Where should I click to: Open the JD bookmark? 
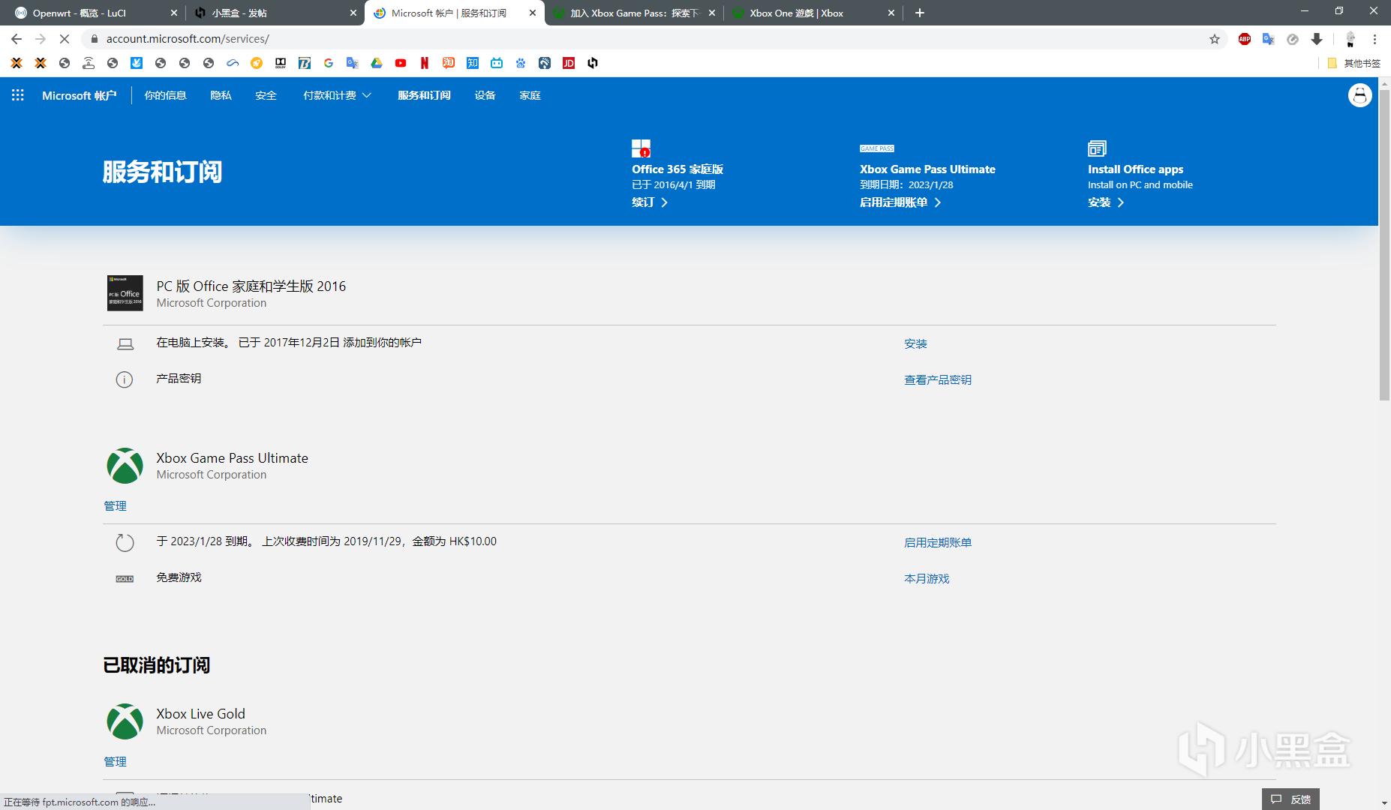coord(569,63)
